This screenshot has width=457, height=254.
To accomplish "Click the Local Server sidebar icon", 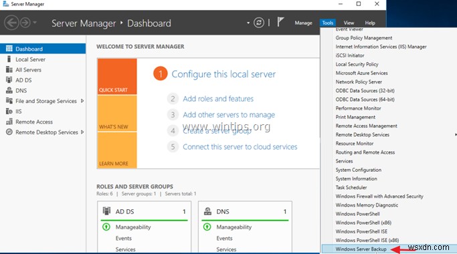I will (x=9, y=59).
